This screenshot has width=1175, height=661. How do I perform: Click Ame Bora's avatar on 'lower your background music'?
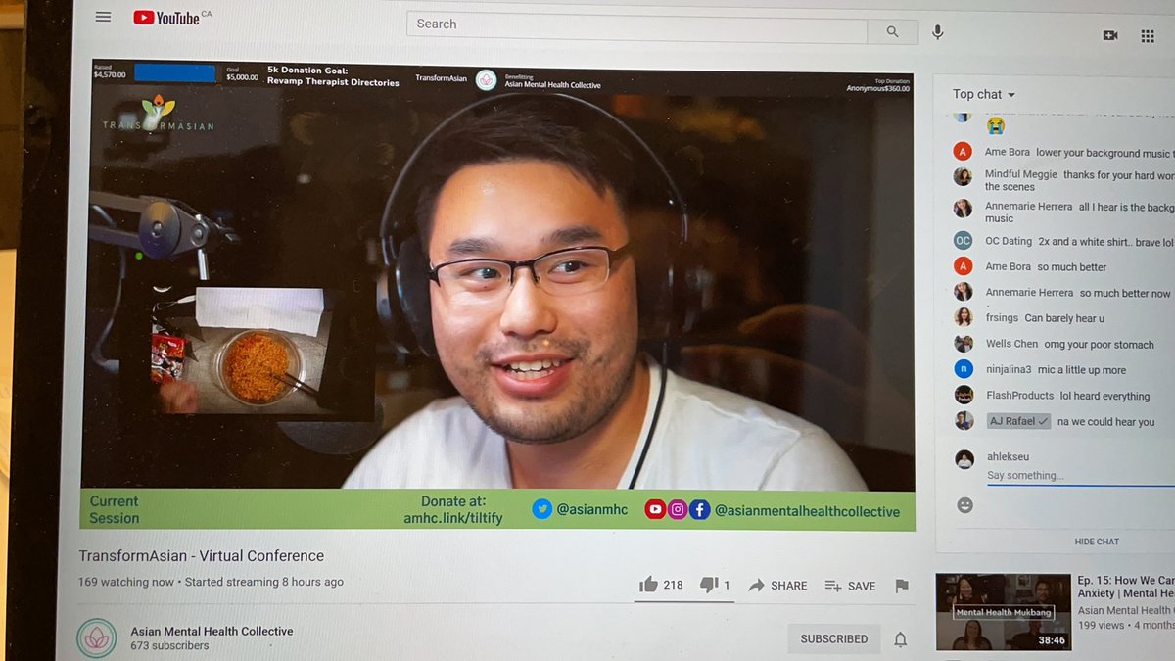(x=963, y=152)
